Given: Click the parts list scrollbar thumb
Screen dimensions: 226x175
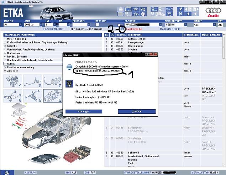Looking at the screenshot, I should point(224,47).
